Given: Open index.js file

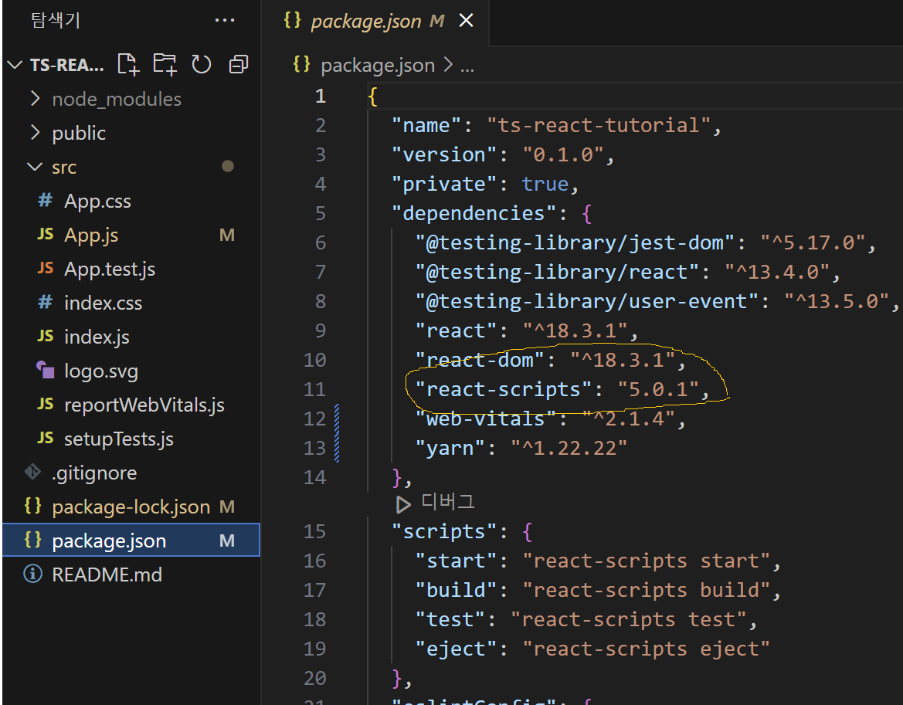Looking at the screenshot, I should 130,337.
